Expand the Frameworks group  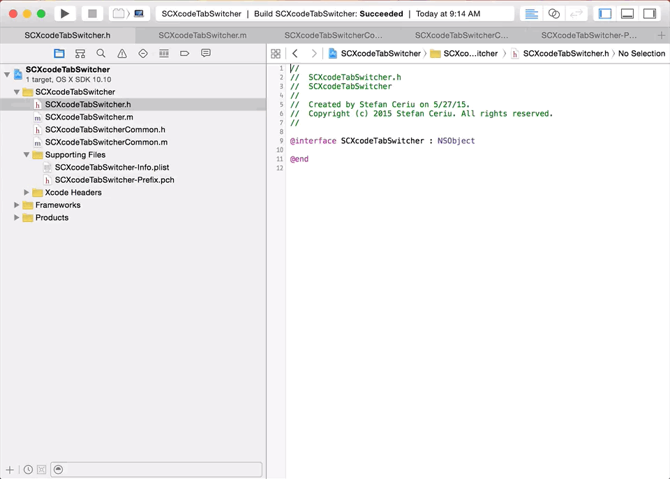[17, 205]
